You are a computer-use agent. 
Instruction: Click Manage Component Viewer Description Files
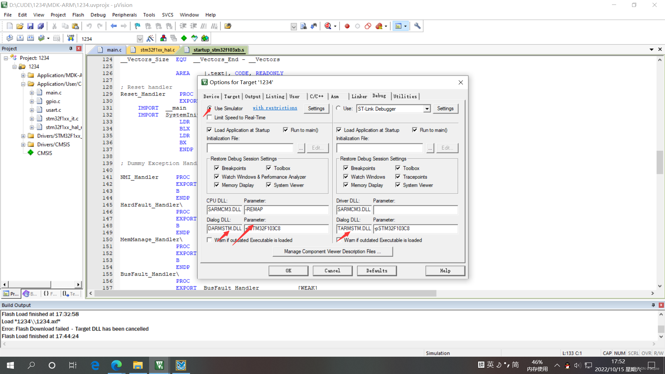click(332, 251)
